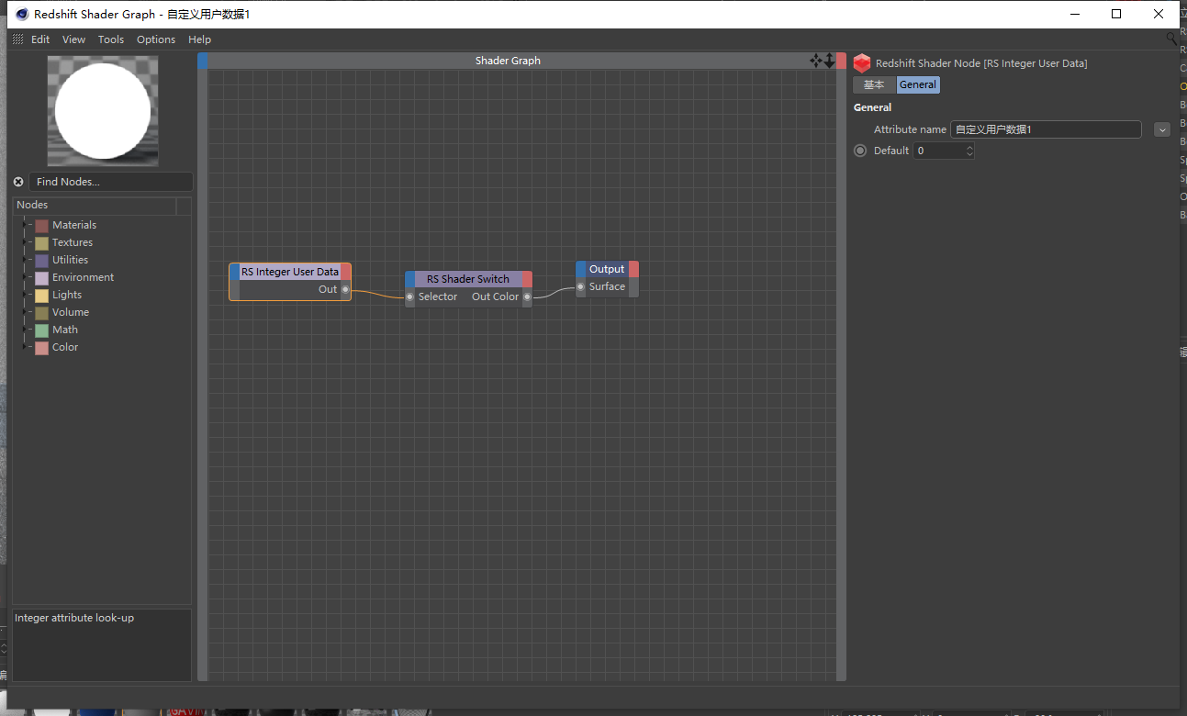The width and height of the screenshot is (1187, 716).
Task: Click the zoom-view arrow icon in the Shader Graph header
Action: 829,61
